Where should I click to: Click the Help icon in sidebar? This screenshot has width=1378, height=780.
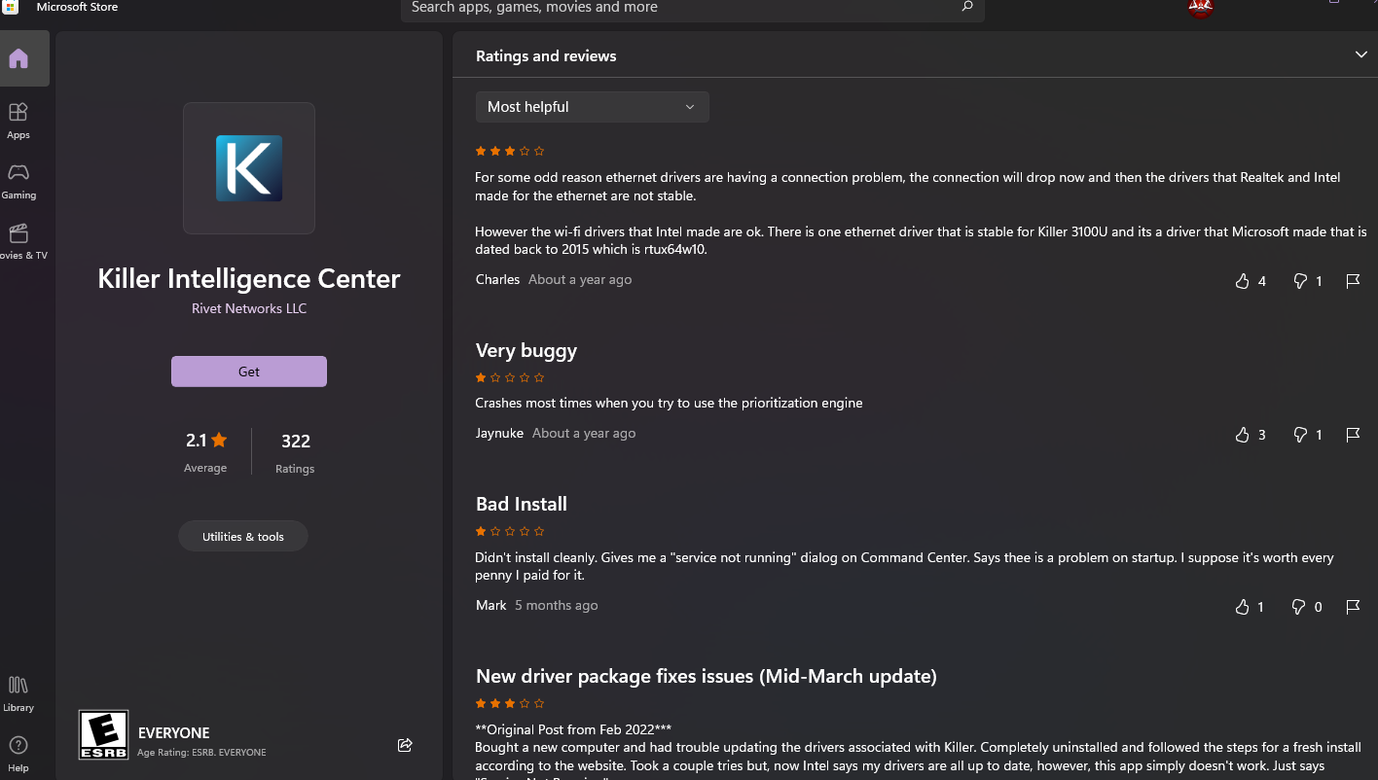point(18,753)
